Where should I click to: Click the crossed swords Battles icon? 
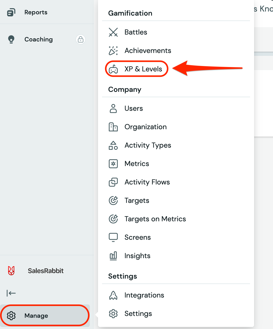(113, 32)
